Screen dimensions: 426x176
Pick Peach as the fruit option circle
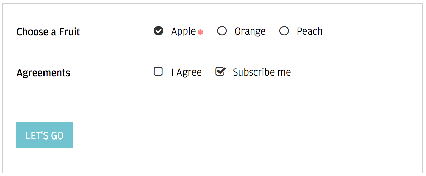[284, 31]
